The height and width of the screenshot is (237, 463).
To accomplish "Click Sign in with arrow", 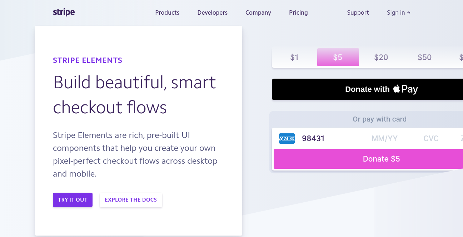I will click(398, 13).
